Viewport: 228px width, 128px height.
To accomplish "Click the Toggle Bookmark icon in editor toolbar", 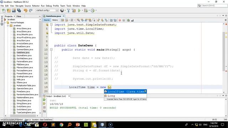I will coord(106,20).
